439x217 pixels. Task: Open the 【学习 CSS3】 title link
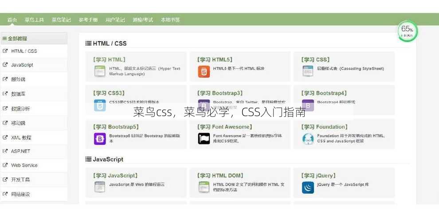coord(109,93)
